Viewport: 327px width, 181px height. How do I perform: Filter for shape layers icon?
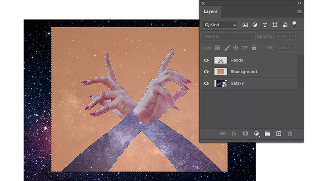tap(275, 25)
